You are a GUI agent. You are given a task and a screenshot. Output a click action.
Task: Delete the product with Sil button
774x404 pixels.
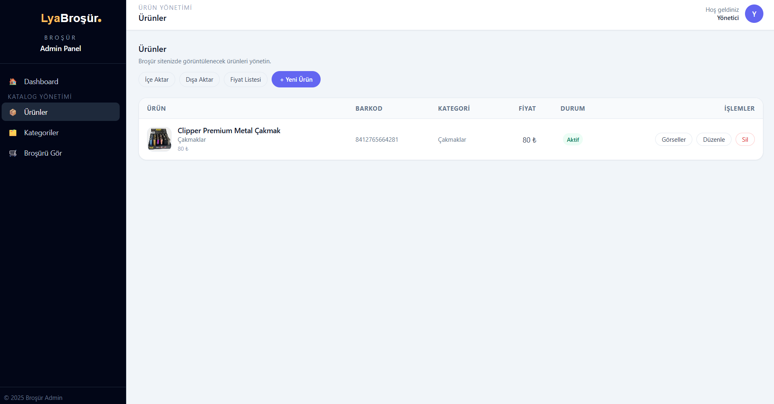745,140
